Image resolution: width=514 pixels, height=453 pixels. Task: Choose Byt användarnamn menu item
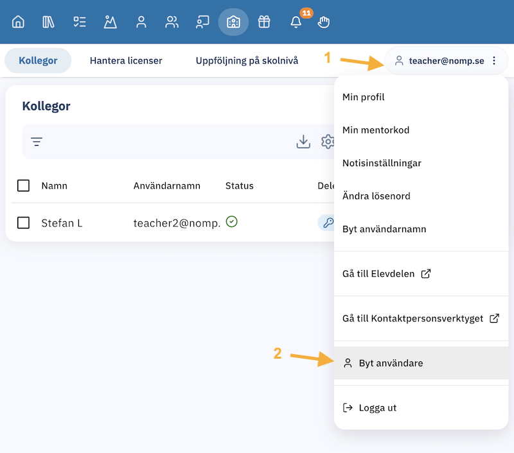(421, 229)
